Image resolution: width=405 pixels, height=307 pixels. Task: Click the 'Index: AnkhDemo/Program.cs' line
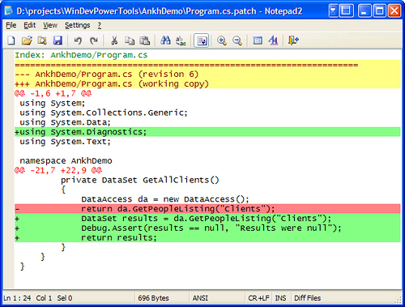(81, 55)
